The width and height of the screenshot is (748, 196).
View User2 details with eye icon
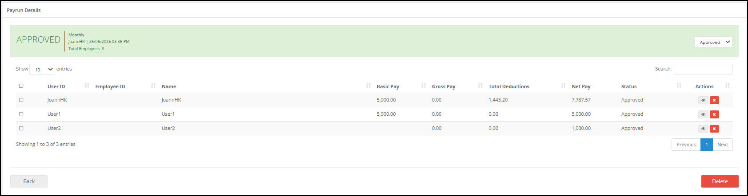click(703, 129)
